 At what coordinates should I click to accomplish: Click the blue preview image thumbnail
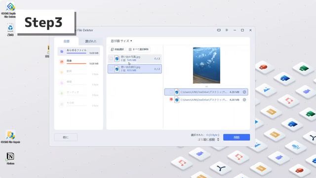coord(206,65)
